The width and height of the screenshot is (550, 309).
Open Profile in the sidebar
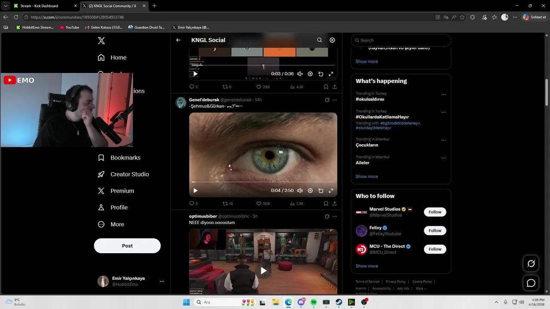point(113,207)
